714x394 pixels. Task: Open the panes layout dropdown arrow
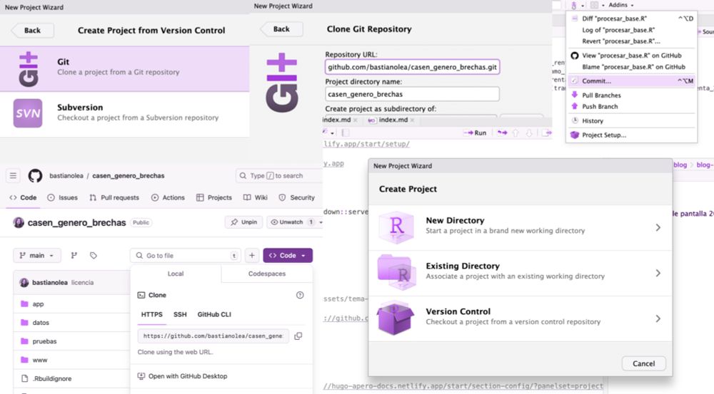(x=603, y=6)
